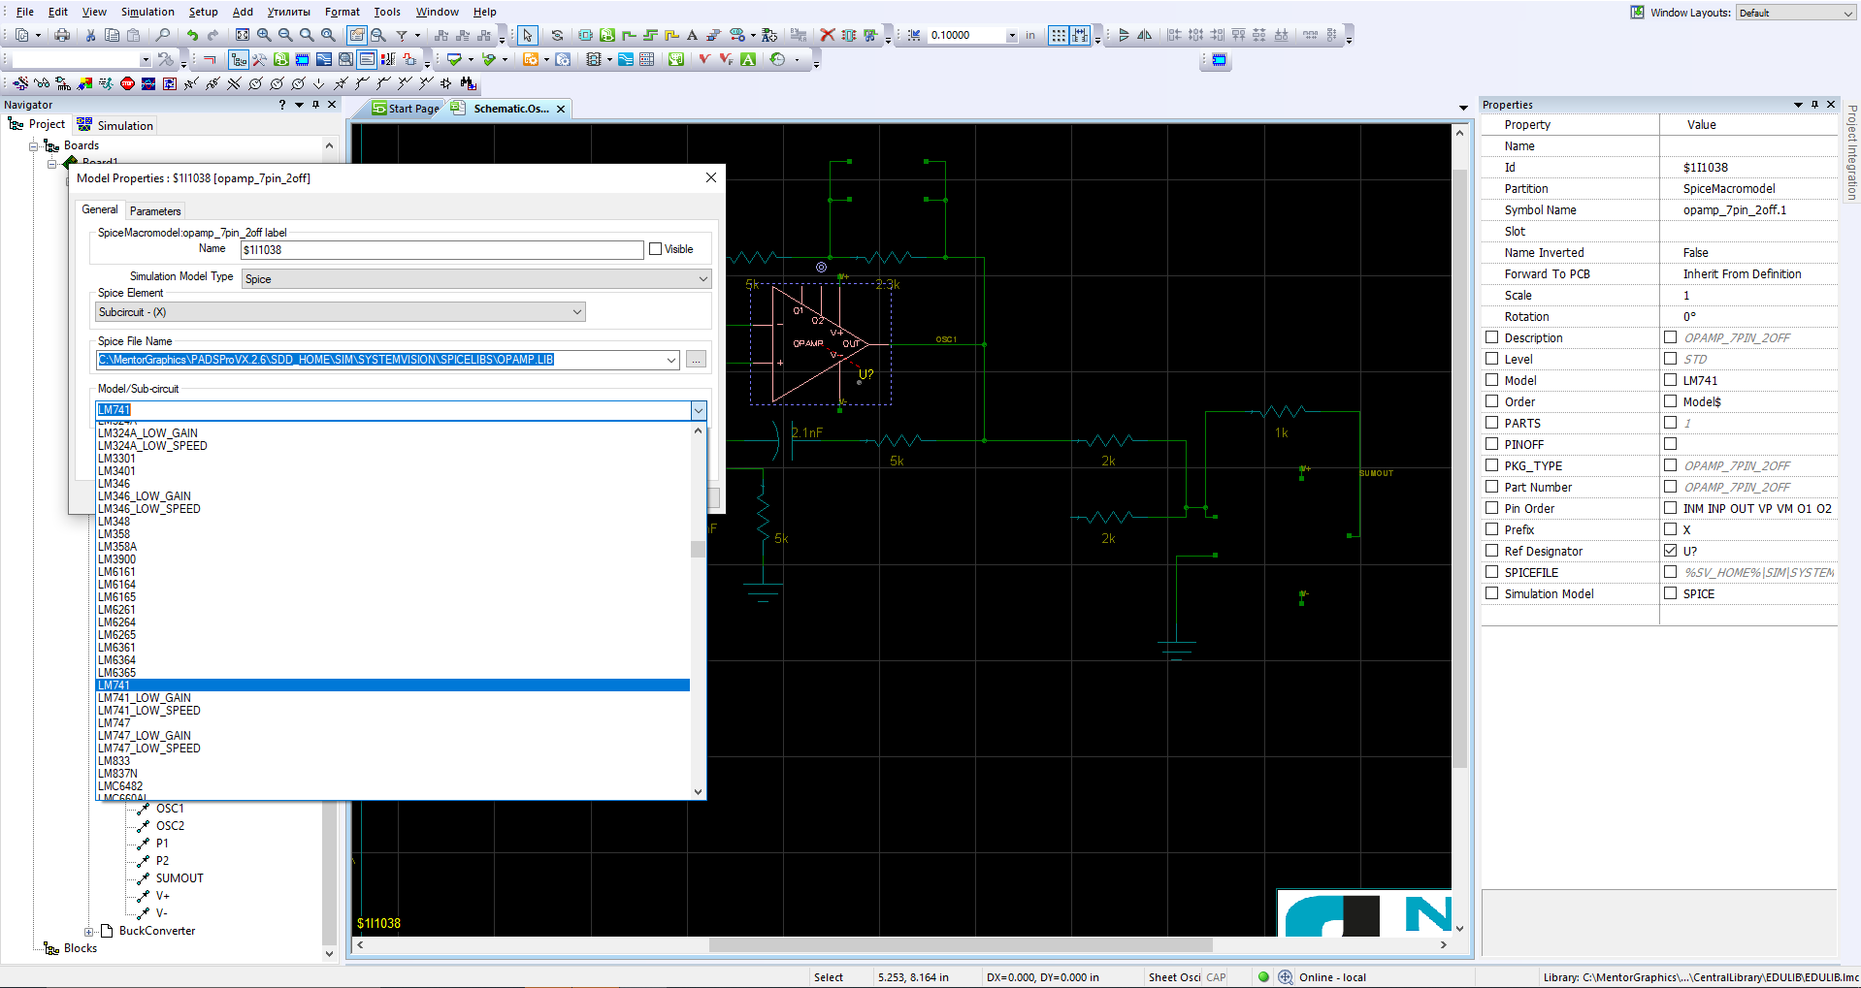Expand the BuckConverter tree node

pos(89,932)
